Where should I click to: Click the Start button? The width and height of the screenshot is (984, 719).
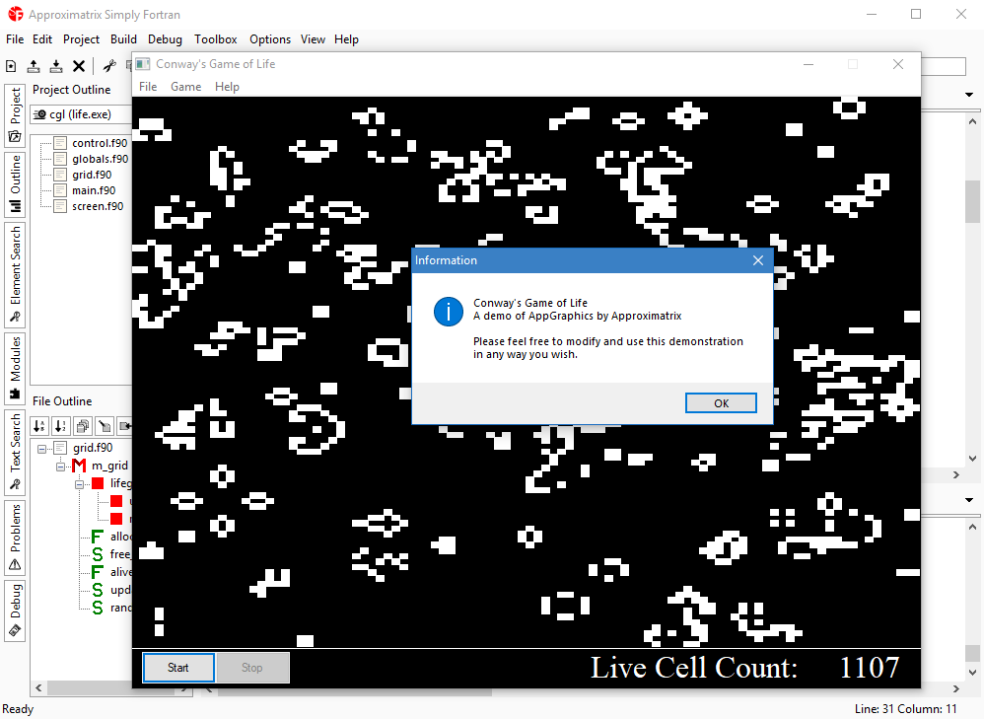tap(178, 668)
